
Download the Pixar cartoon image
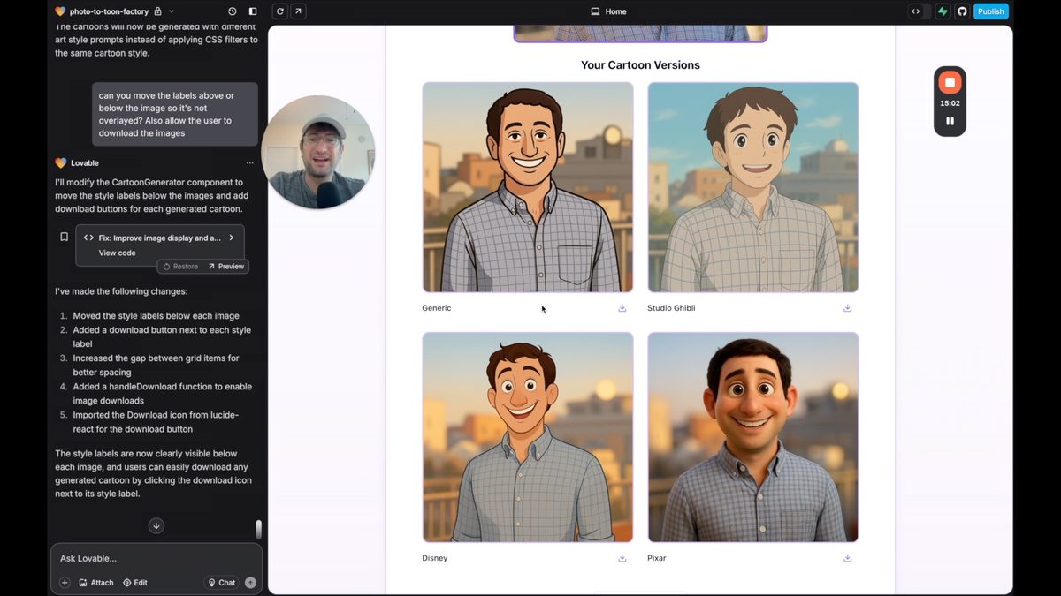[847, 558]
